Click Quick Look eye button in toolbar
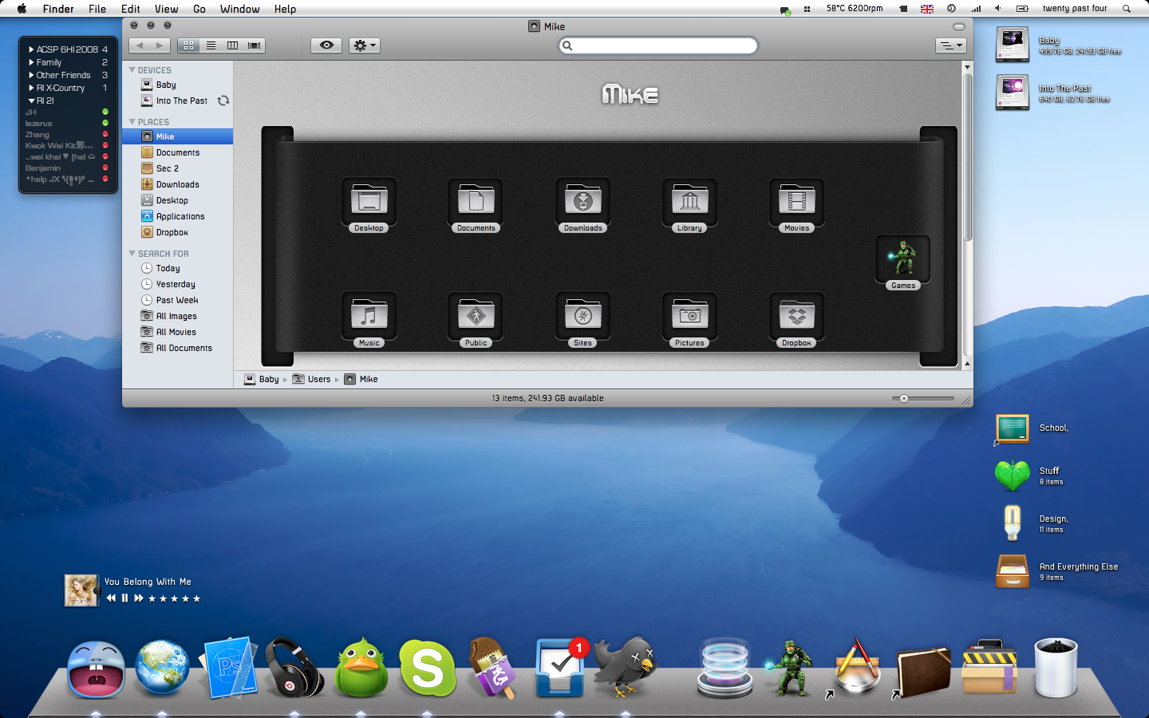The height and width of the screenshot is (718, 1149). tap(326, 45)
